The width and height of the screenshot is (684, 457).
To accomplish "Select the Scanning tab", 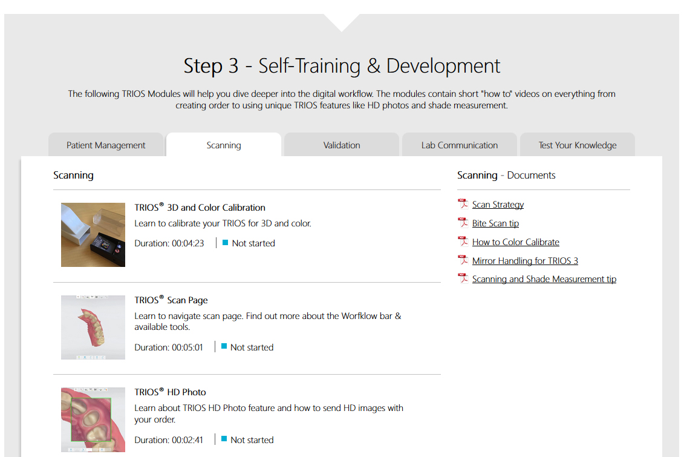I will coord(224,145).
